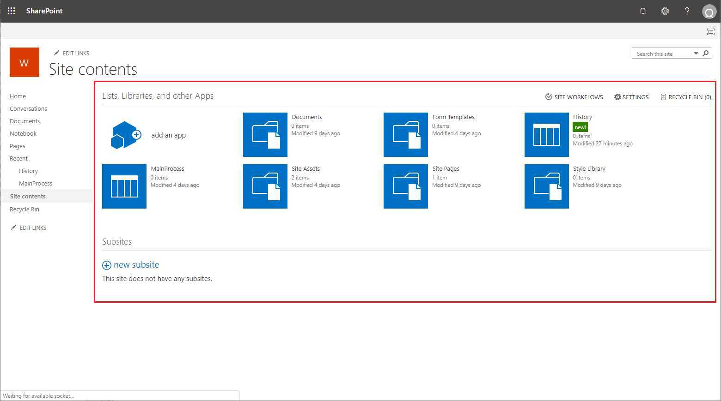Click the orange W site logo
The height and width of the screenshot is (401, 721).
[x=24, y=62]
